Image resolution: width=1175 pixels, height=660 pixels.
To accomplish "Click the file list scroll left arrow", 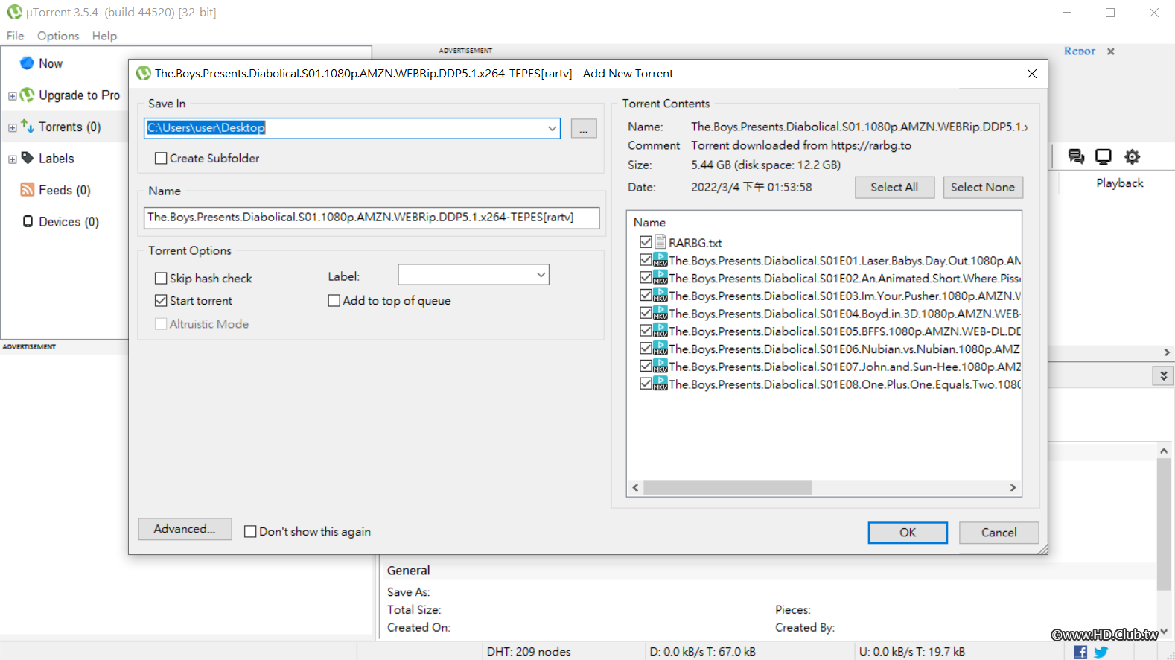I will point(635,488).
